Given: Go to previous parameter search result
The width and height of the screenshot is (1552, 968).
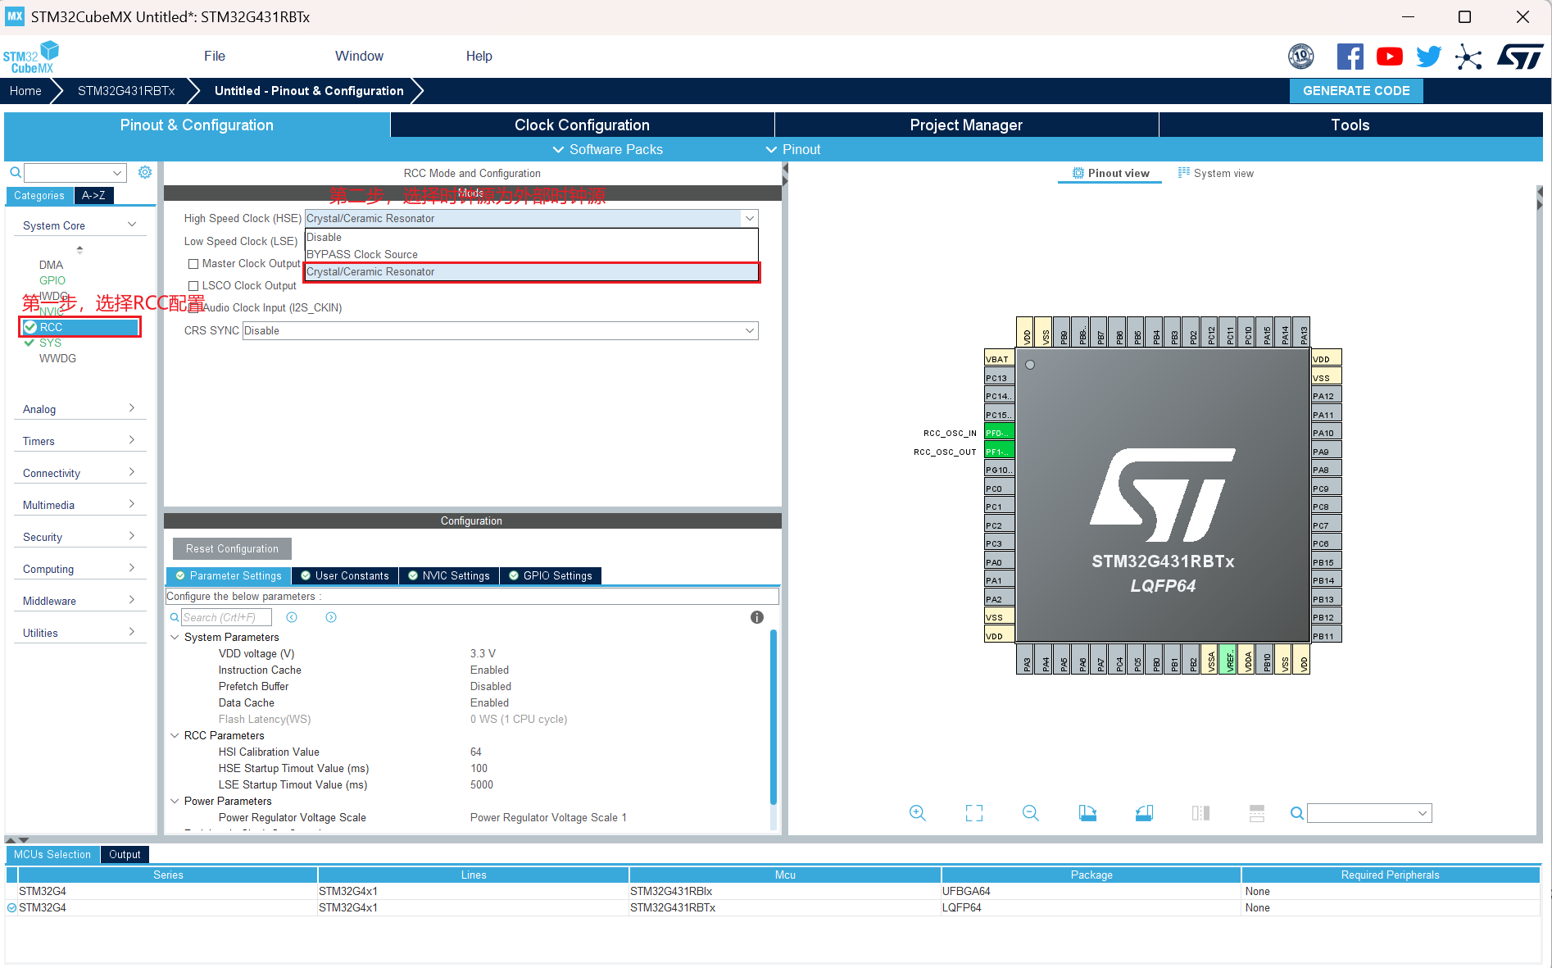Looking at the screenshot, I should [292, 617].
